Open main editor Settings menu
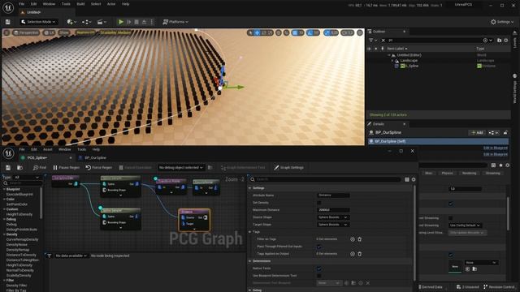Screen dimensions: 520x292 click(x=502, y=22)
